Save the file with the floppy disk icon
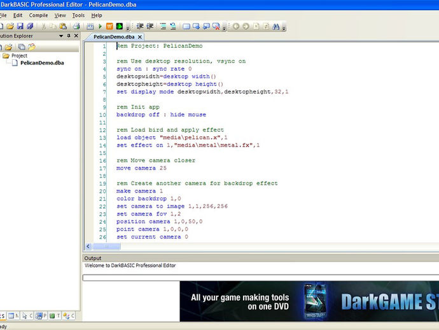439x330 pixels. point(20,26)
